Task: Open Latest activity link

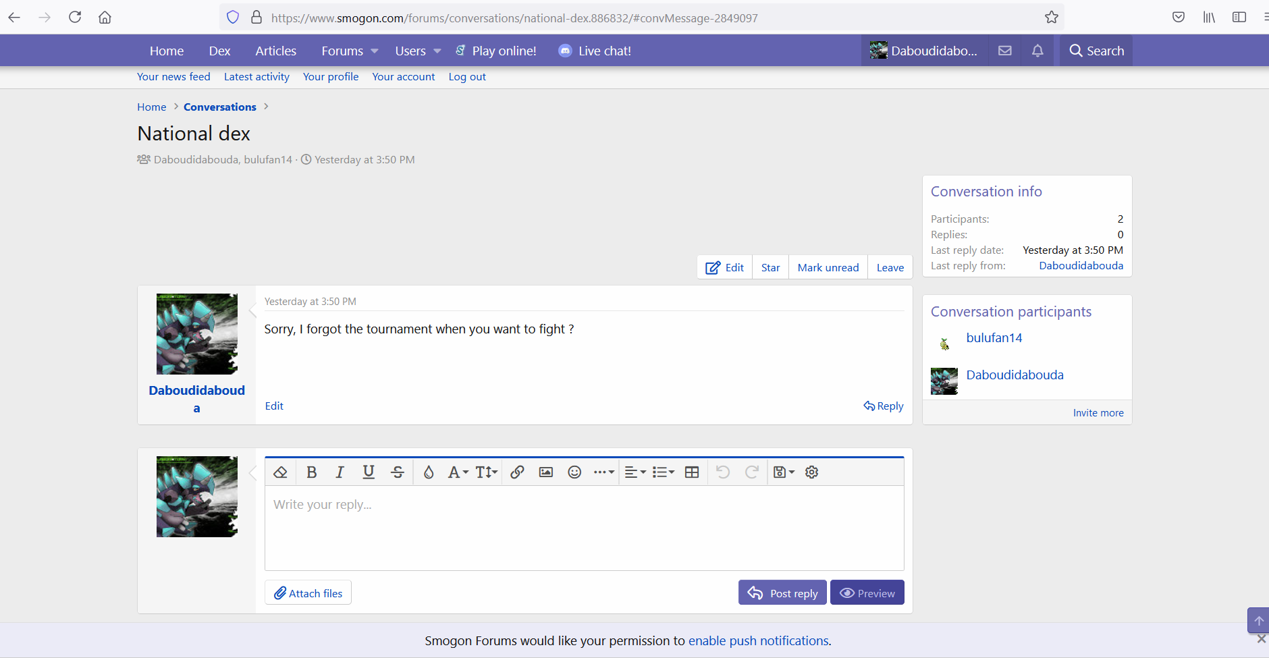Action: 256,77
